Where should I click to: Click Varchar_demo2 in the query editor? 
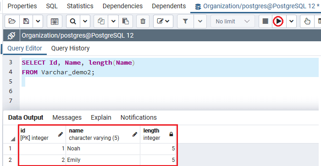pyautogui.click(x=66, y=72)
